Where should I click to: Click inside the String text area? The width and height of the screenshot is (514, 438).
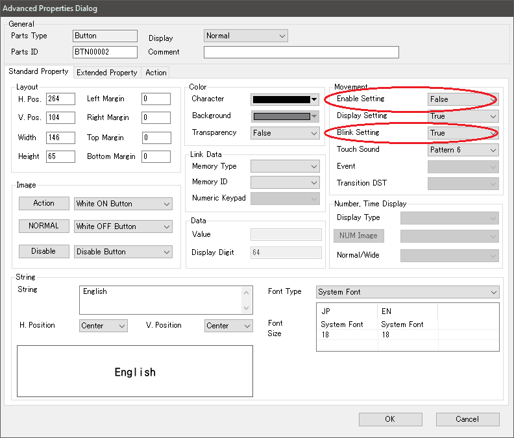pyautogui.click(x=159, y=300)
